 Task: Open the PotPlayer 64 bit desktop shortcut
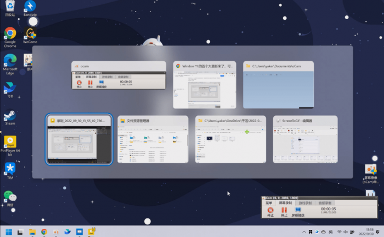pyautogui.click(x=10, y=146)
